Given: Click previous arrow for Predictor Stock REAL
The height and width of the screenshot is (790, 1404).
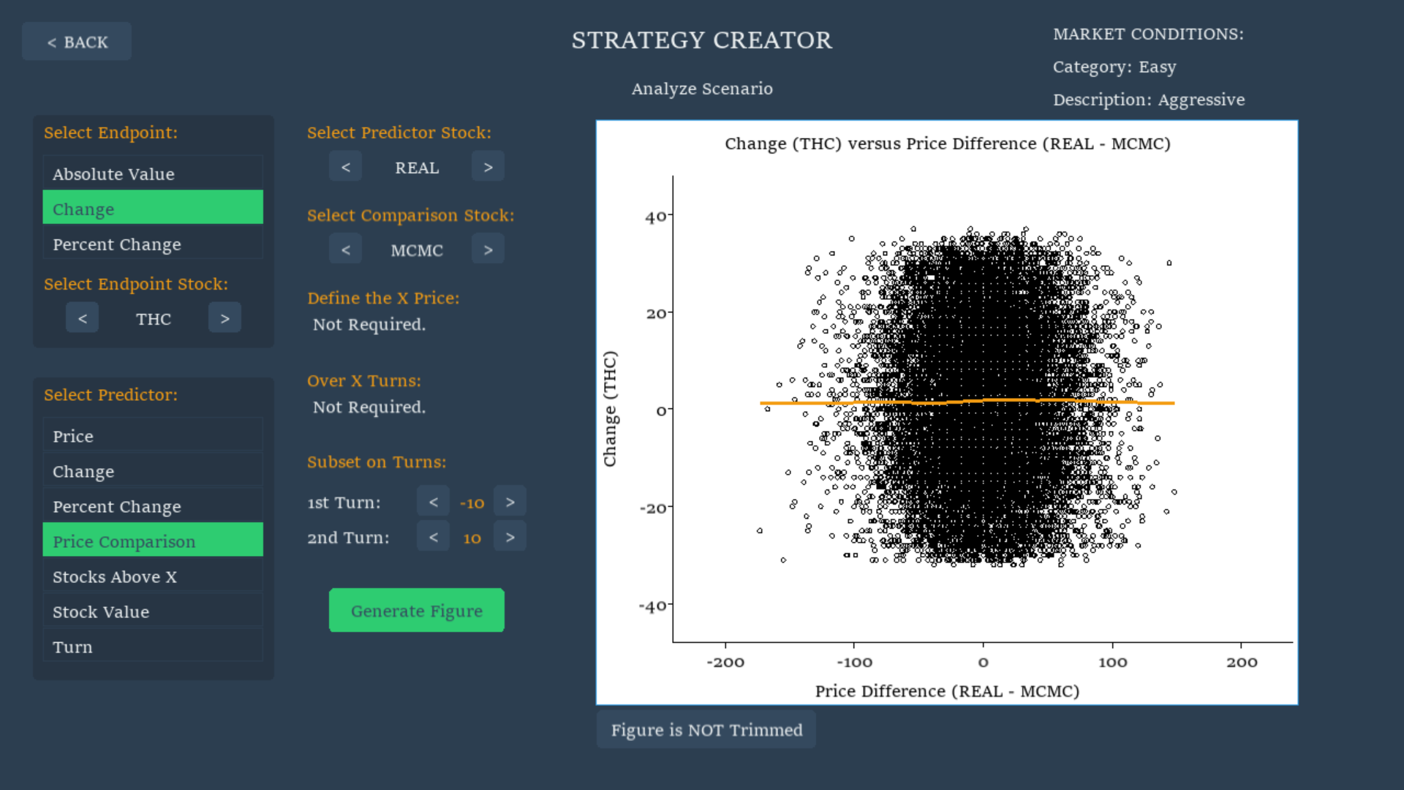Looking at the screenshot, I should click(345, 167).
